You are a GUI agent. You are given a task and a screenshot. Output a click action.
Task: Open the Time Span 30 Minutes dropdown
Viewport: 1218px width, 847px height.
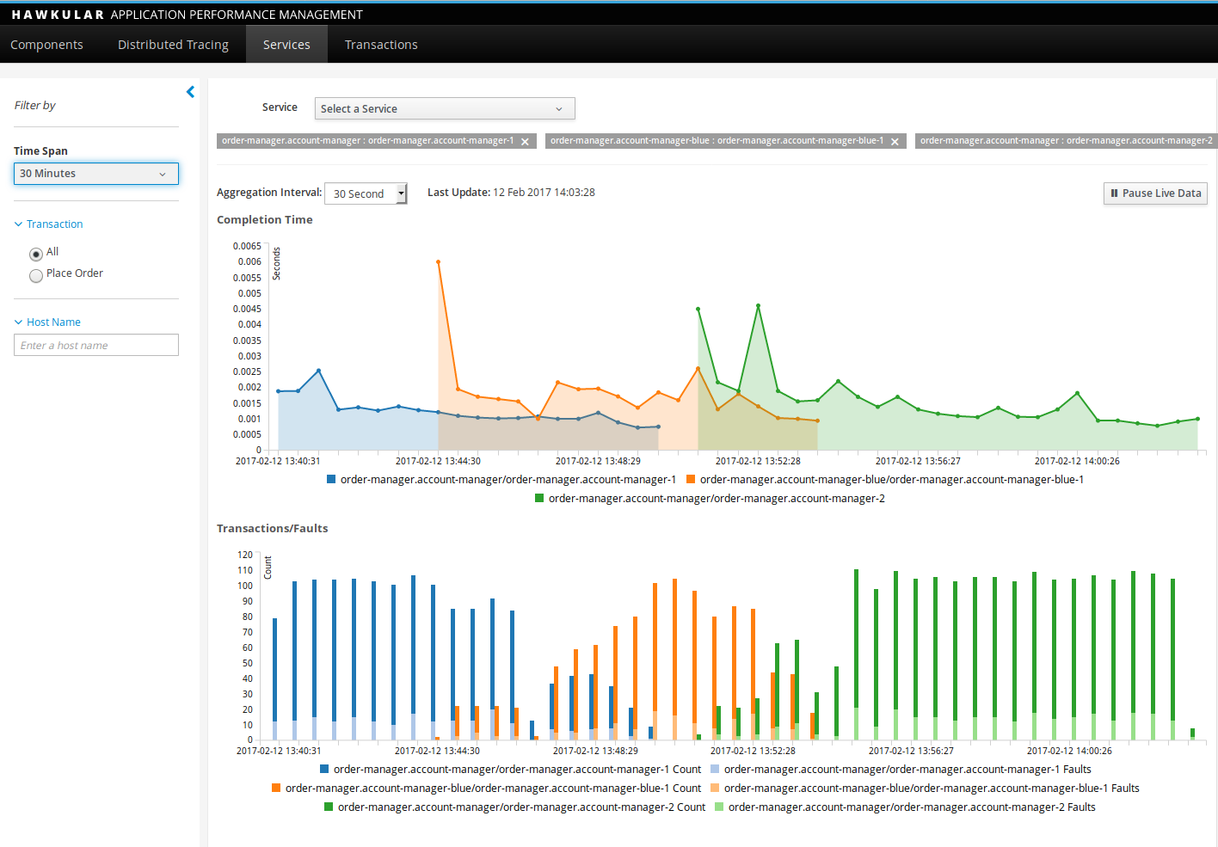[x=96, y=174]
